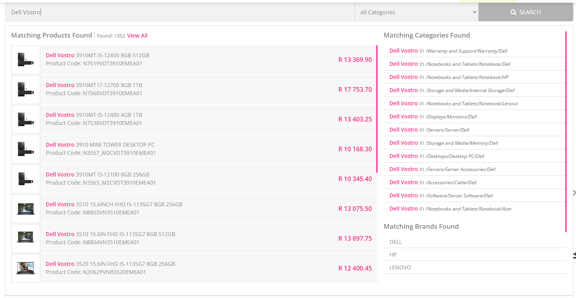Open thumbnail of Vostro 3910MT I5-12400 4GB 1TB
The width and height of the screenshot is (576, 298).
[26, 119]
